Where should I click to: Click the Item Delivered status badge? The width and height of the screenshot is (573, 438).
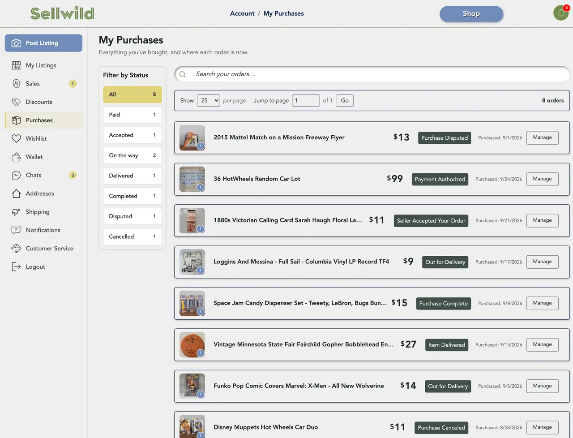447,345
